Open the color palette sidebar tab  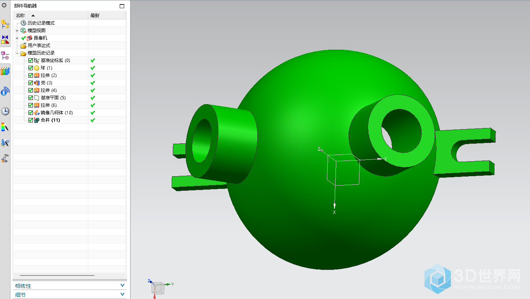point(5,127)
